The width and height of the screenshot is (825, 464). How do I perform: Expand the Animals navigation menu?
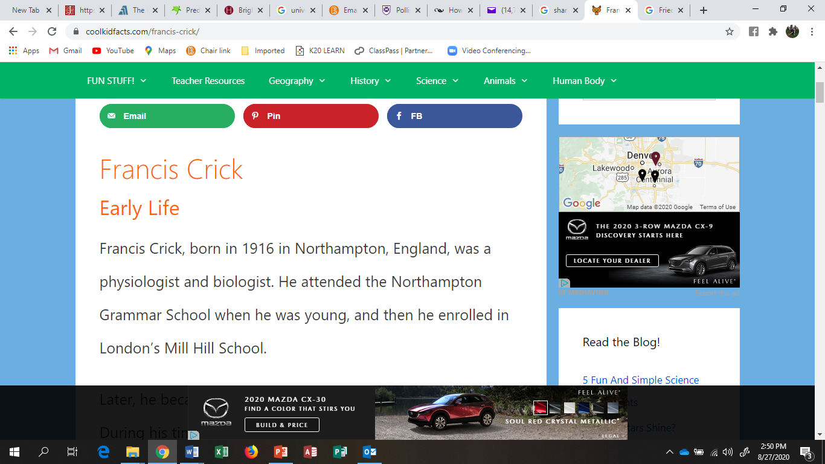point(505,81)
